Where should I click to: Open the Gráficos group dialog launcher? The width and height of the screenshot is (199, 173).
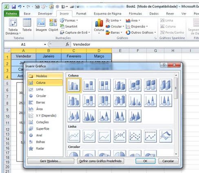point(155,38)
